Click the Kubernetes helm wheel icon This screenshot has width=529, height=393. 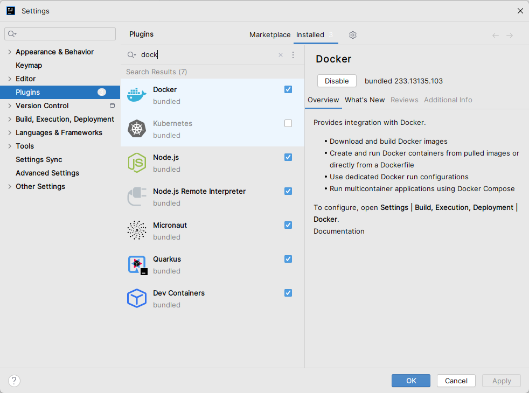click(137, 129)
